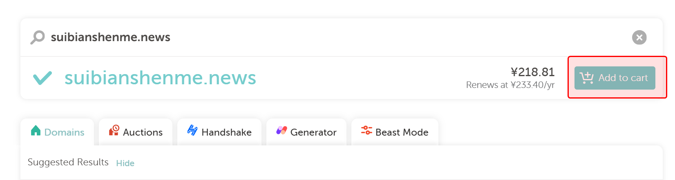Click the magnifier search icon

pos(38,37)
